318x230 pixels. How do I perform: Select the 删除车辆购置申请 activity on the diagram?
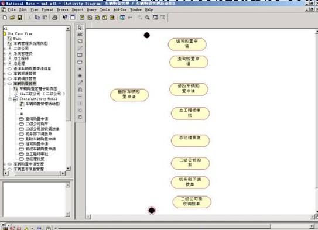click(129, 95)
